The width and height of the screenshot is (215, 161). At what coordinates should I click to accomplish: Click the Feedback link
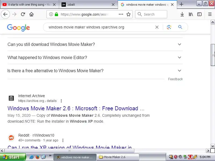(175, 79)
